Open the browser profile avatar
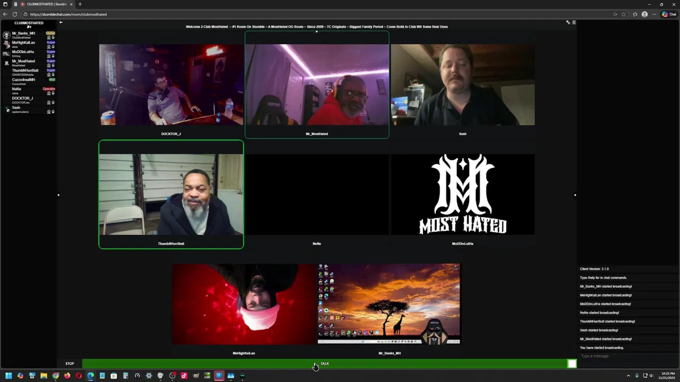The image size is (680, 382). click(644, 14)
